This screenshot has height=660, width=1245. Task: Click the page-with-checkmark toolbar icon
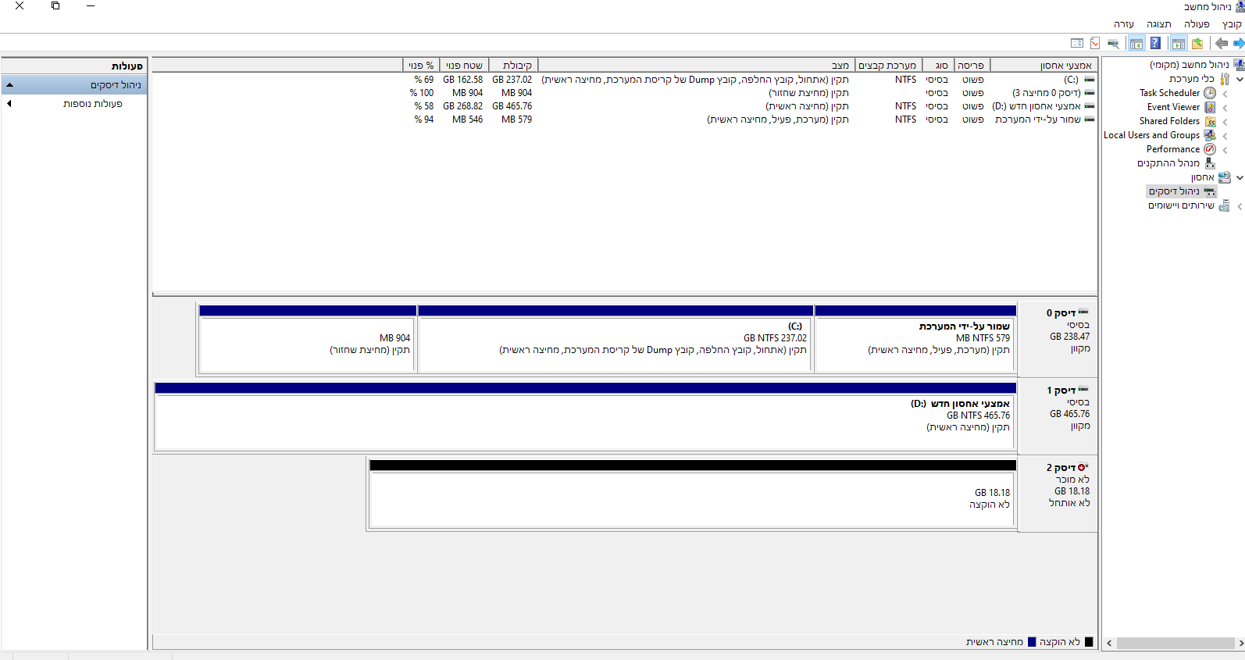point(1095,44)
